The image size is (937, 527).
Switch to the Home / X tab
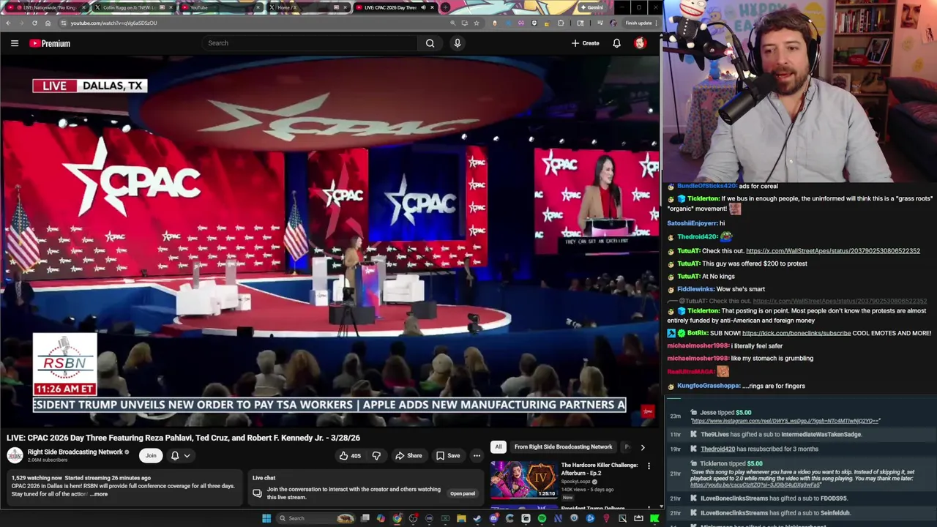(309, 7)
